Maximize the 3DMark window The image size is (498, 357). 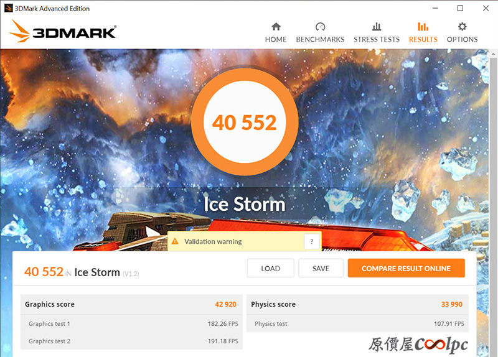(460, 8)
